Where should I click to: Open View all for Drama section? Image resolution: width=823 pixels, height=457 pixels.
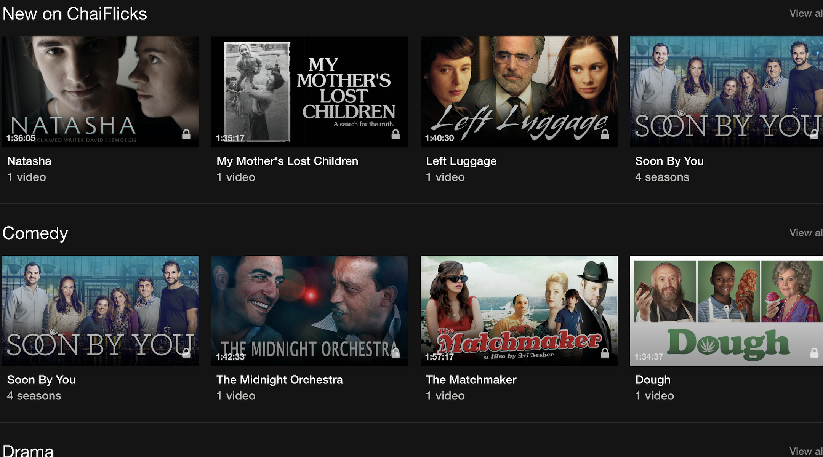tap(806, 451)
